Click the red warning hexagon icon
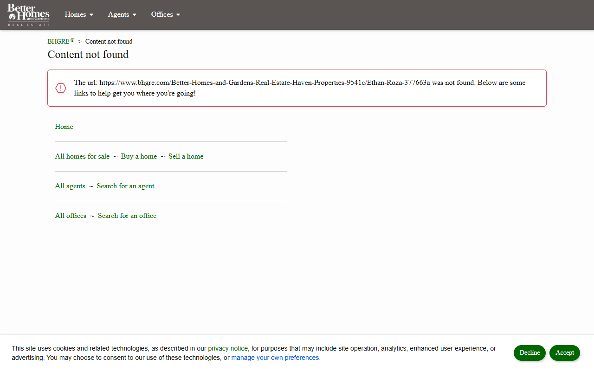This screenshot has width=594, height=371. pos(61,88)
